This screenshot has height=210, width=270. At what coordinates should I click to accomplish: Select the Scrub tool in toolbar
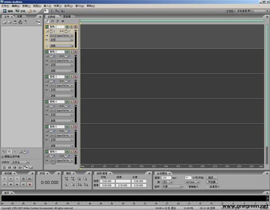tap(62, 11)
